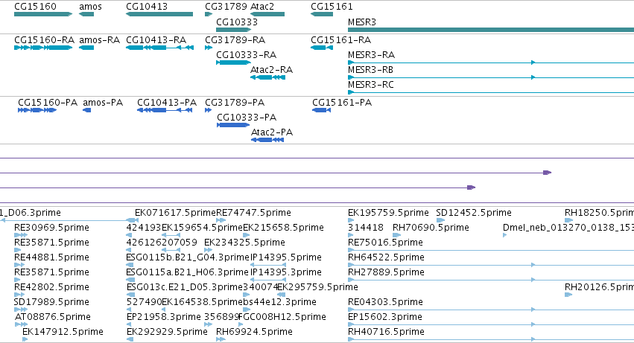Open the MESR3-RA transcript label
634x343 pixels.
pos(371,55)
